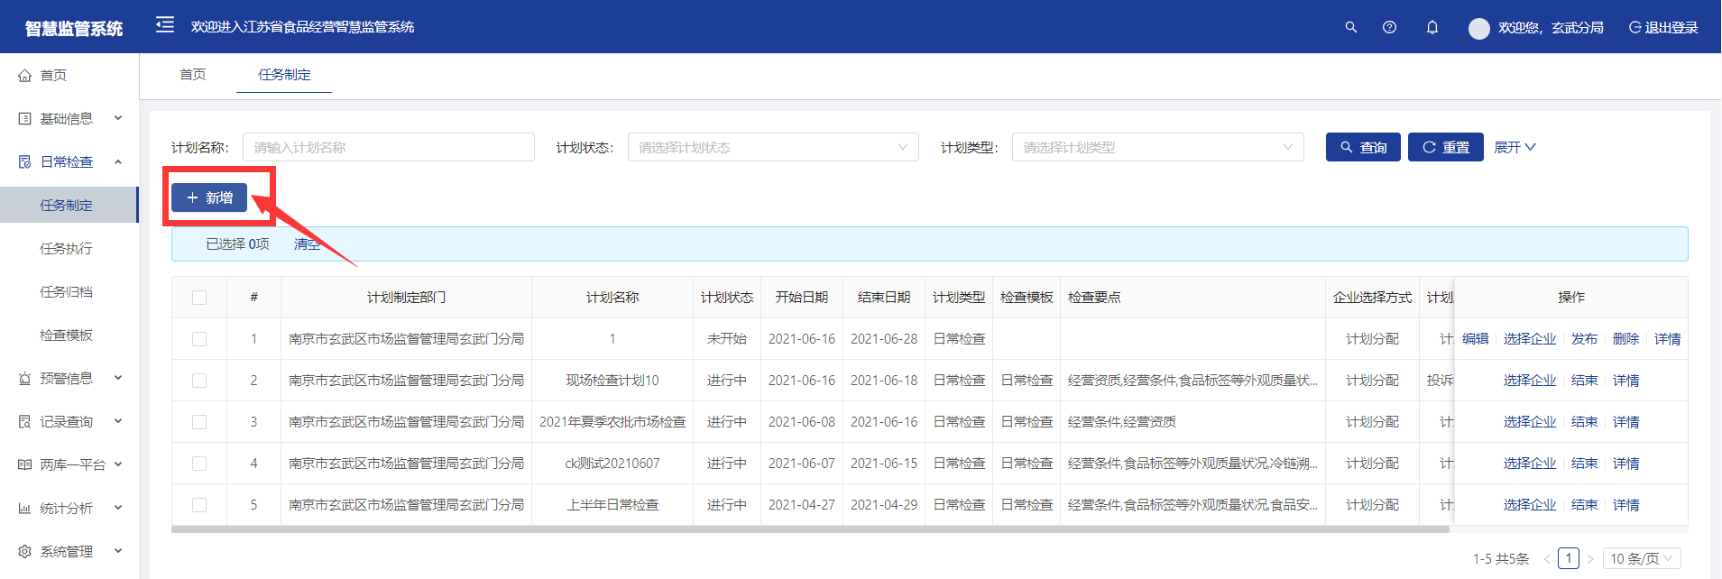Click the 新增 button
Image resolution: width=1722 pixels, height=579 pixels.
209,198
